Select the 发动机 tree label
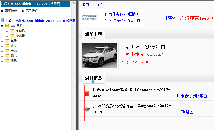The image size is (214, 130). (20, 31)
